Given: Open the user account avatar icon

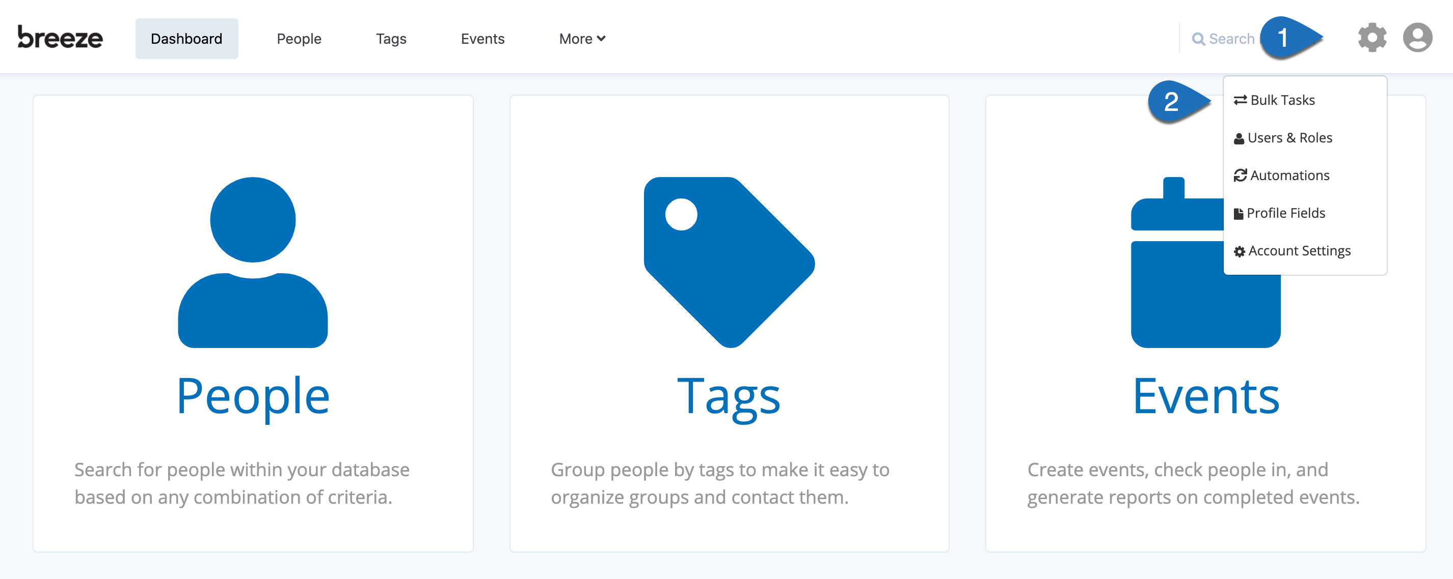Looking at the screenshot, I should click(1417, 38).
